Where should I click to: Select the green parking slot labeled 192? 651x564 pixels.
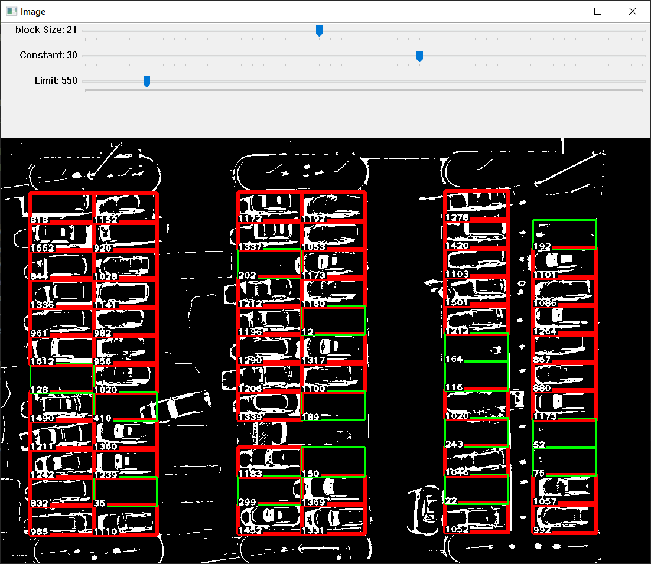tap(565, 234)
